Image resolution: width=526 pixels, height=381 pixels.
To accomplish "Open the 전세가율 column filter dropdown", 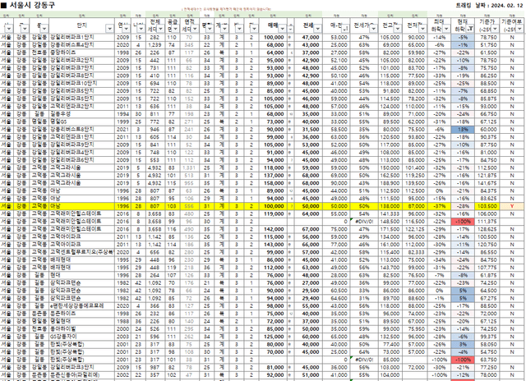I will pos(373,29).
